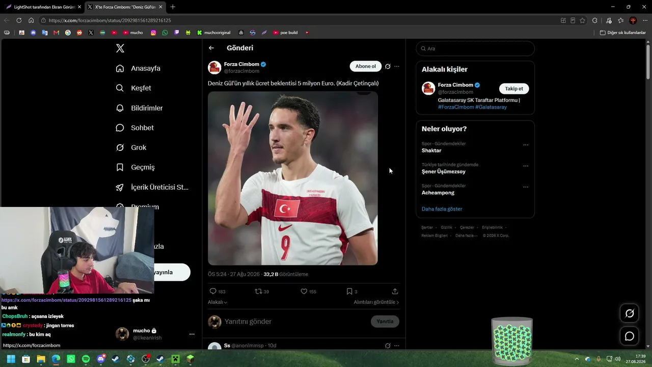Viewport: 652px width, 367px height.
Task: Click the browser address bar URL
Action: coord(110,20)
